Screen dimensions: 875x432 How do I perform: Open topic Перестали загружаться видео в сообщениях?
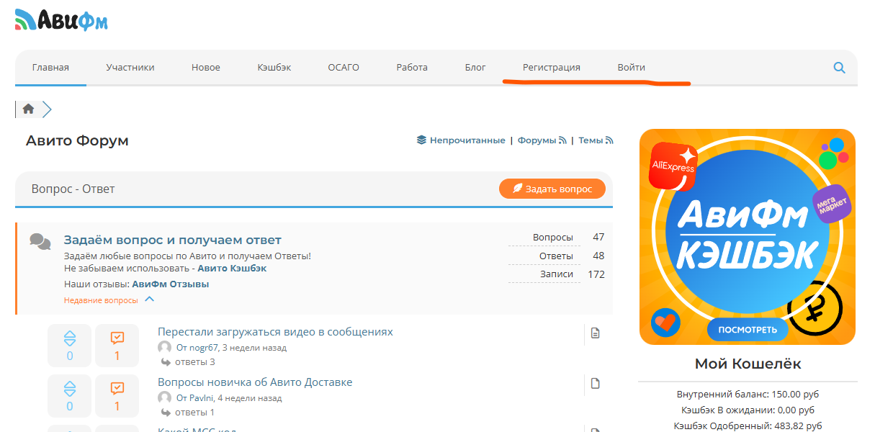(275, 332)
